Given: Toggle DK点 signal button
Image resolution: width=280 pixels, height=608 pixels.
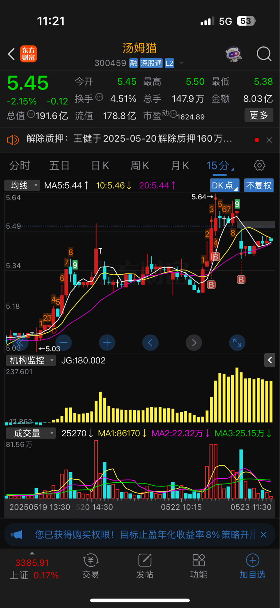Looking at the screenshot, I should 225,186.
